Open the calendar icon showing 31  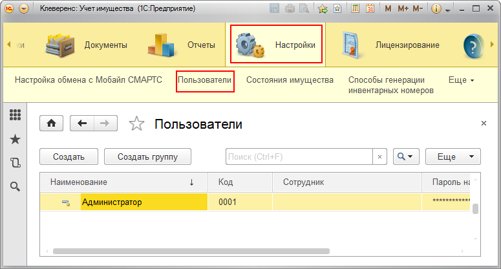pos(370,8)
